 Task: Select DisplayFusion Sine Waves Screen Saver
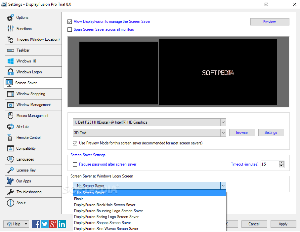coord(150,229)
